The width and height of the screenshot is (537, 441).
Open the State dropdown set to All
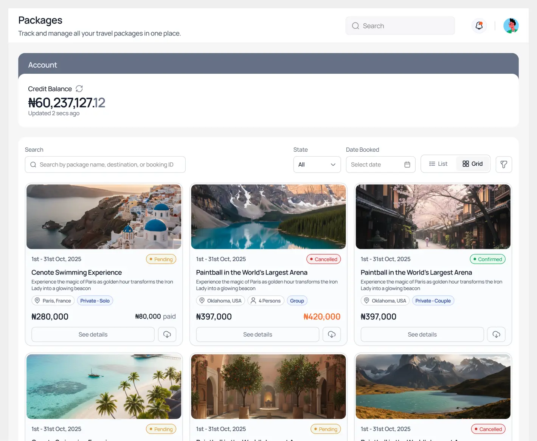coord(317,165)
